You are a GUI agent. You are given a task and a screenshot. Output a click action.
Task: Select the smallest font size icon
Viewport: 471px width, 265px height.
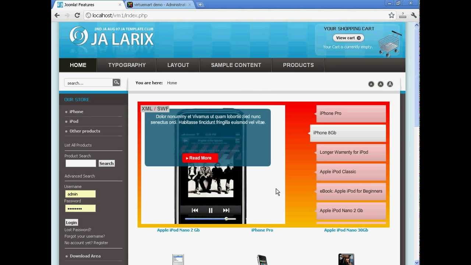(x=371, y=84)
